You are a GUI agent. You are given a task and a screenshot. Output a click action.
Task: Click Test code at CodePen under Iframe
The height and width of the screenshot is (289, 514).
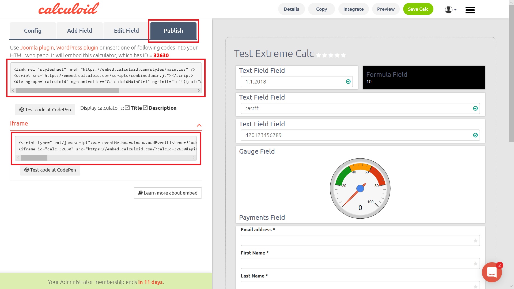[50, 170]
